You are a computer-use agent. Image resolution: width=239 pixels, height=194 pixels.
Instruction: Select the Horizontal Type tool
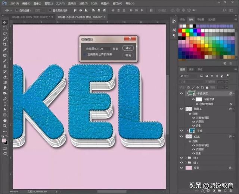[x=5, y=104]
